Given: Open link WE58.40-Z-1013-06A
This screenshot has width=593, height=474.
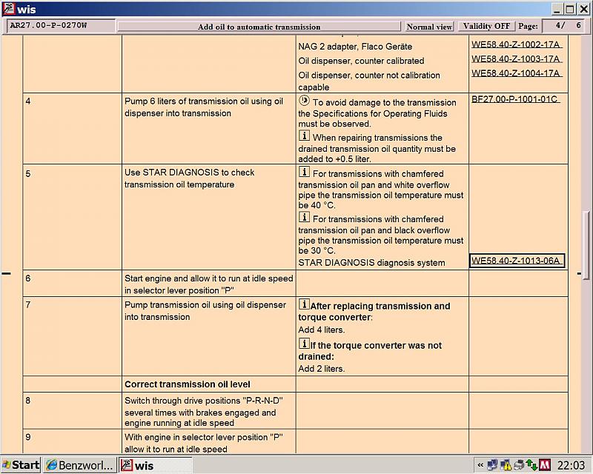Looking at the screenshot, I should click(x=517, y=261).
